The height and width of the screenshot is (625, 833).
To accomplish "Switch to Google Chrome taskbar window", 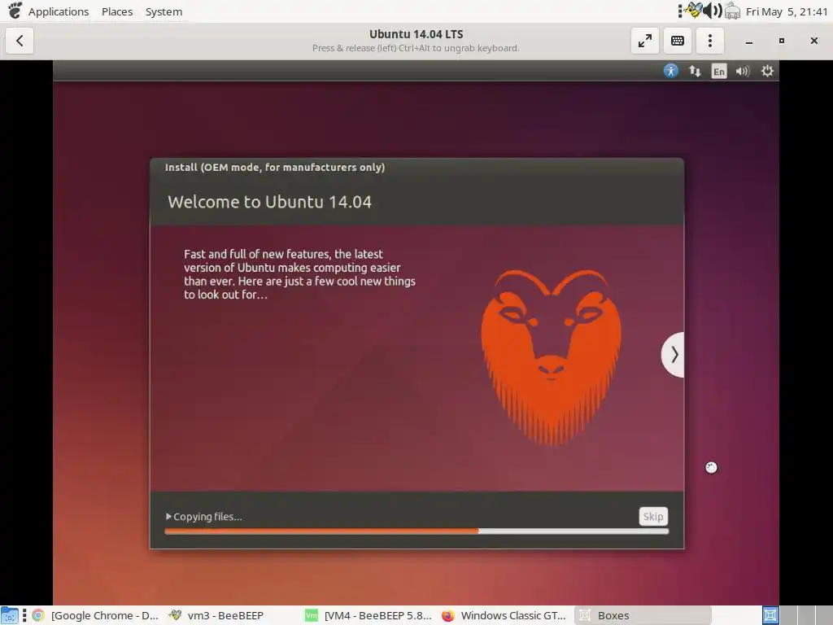I will click(96, 615).
